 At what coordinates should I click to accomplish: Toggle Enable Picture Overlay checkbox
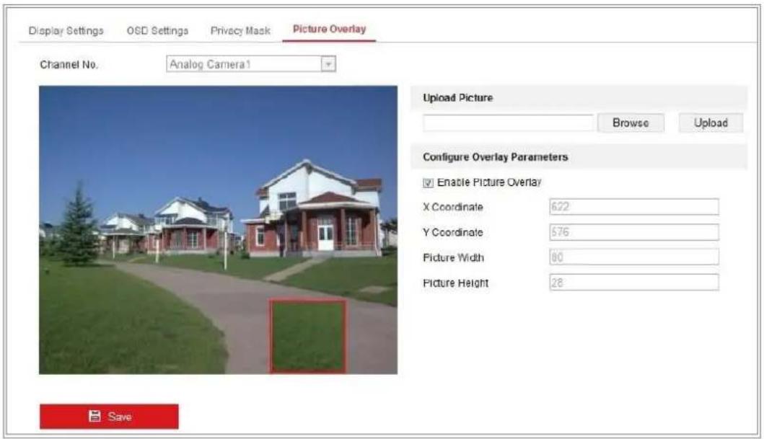click(x=428, y=183)
